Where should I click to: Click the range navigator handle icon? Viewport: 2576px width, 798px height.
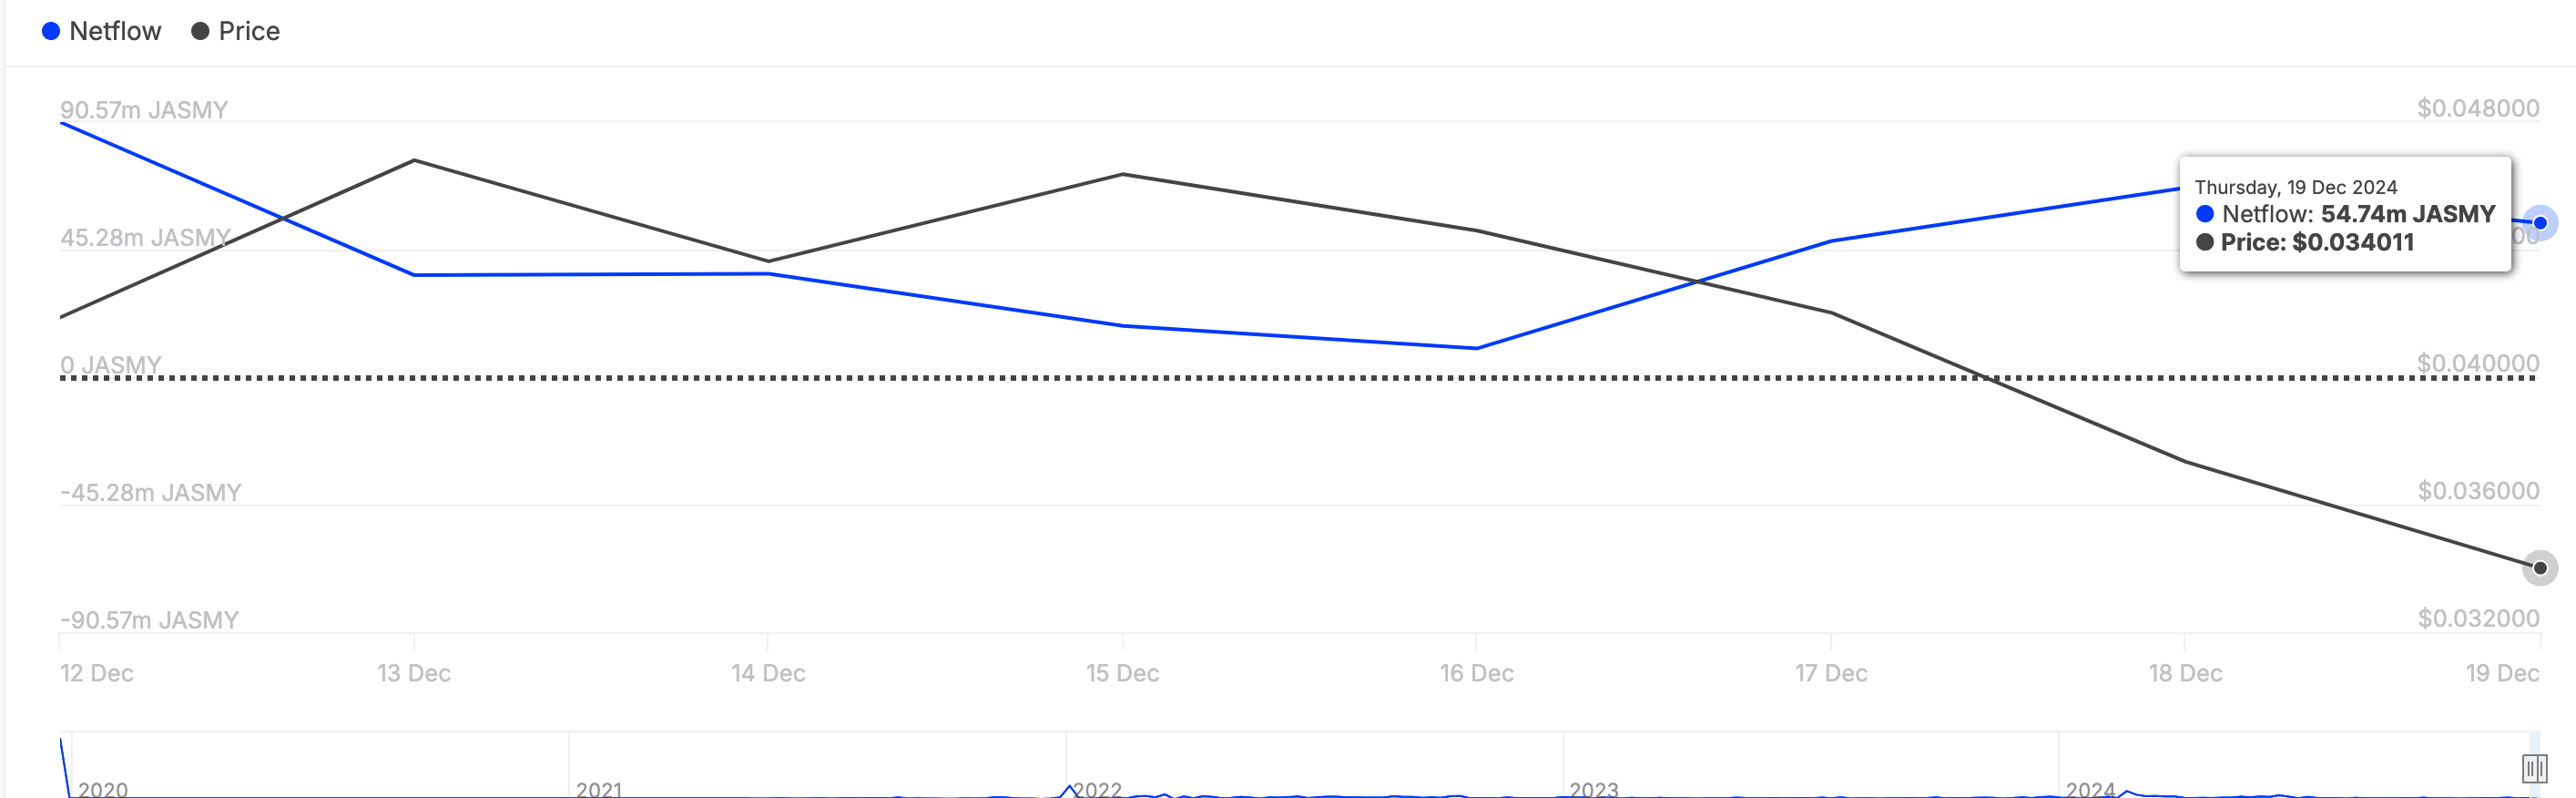2534,769
